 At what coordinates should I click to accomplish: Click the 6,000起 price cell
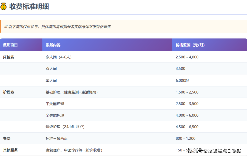pyautogui.click(x=182, y=81)
